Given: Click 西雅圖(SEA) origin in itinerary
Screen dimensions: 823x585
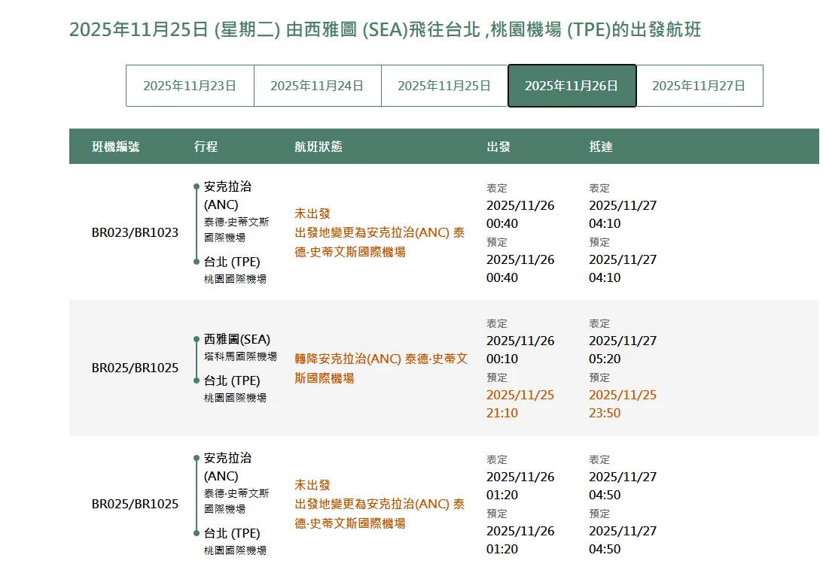Looking at the screenshot, I should pos(237,339).
